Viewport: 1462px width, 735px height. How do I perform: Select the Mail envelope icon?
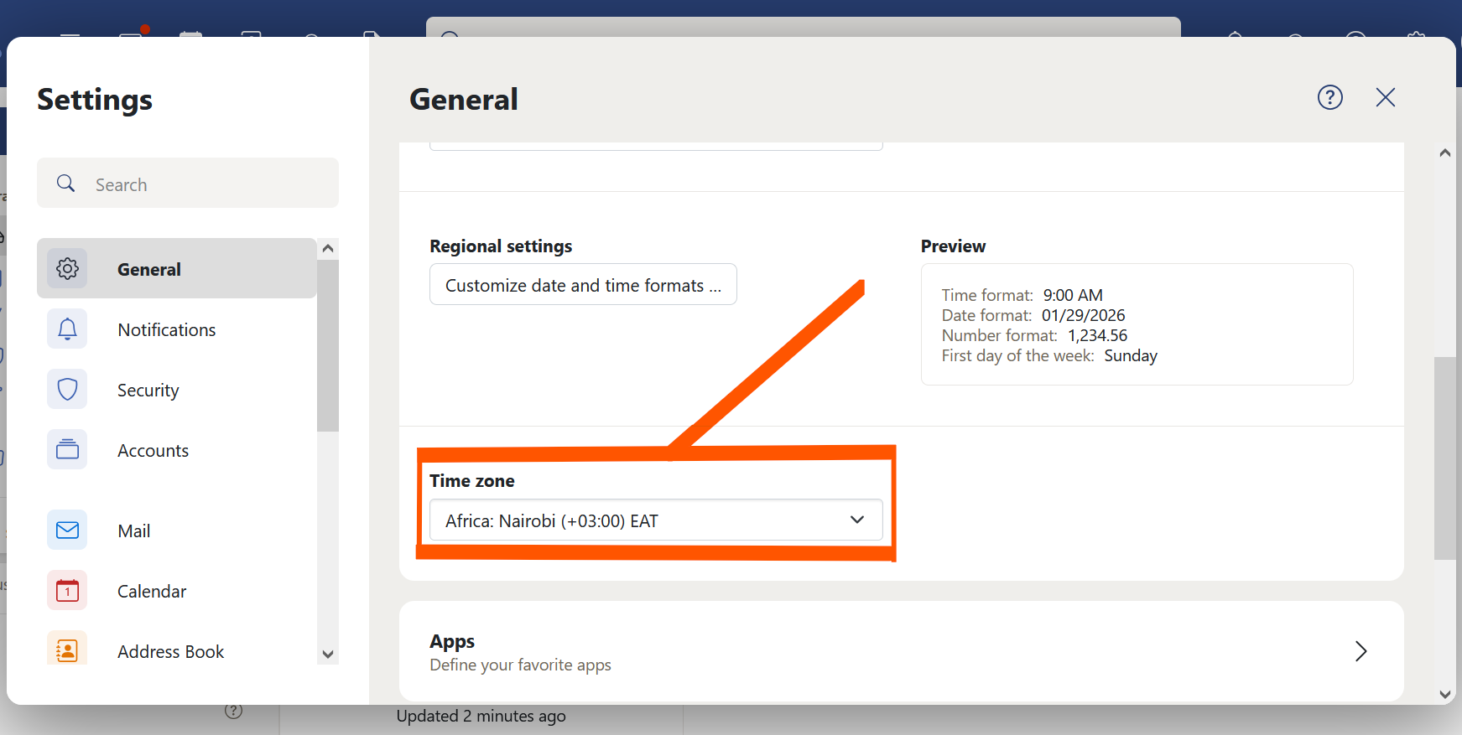click(67, 530)
